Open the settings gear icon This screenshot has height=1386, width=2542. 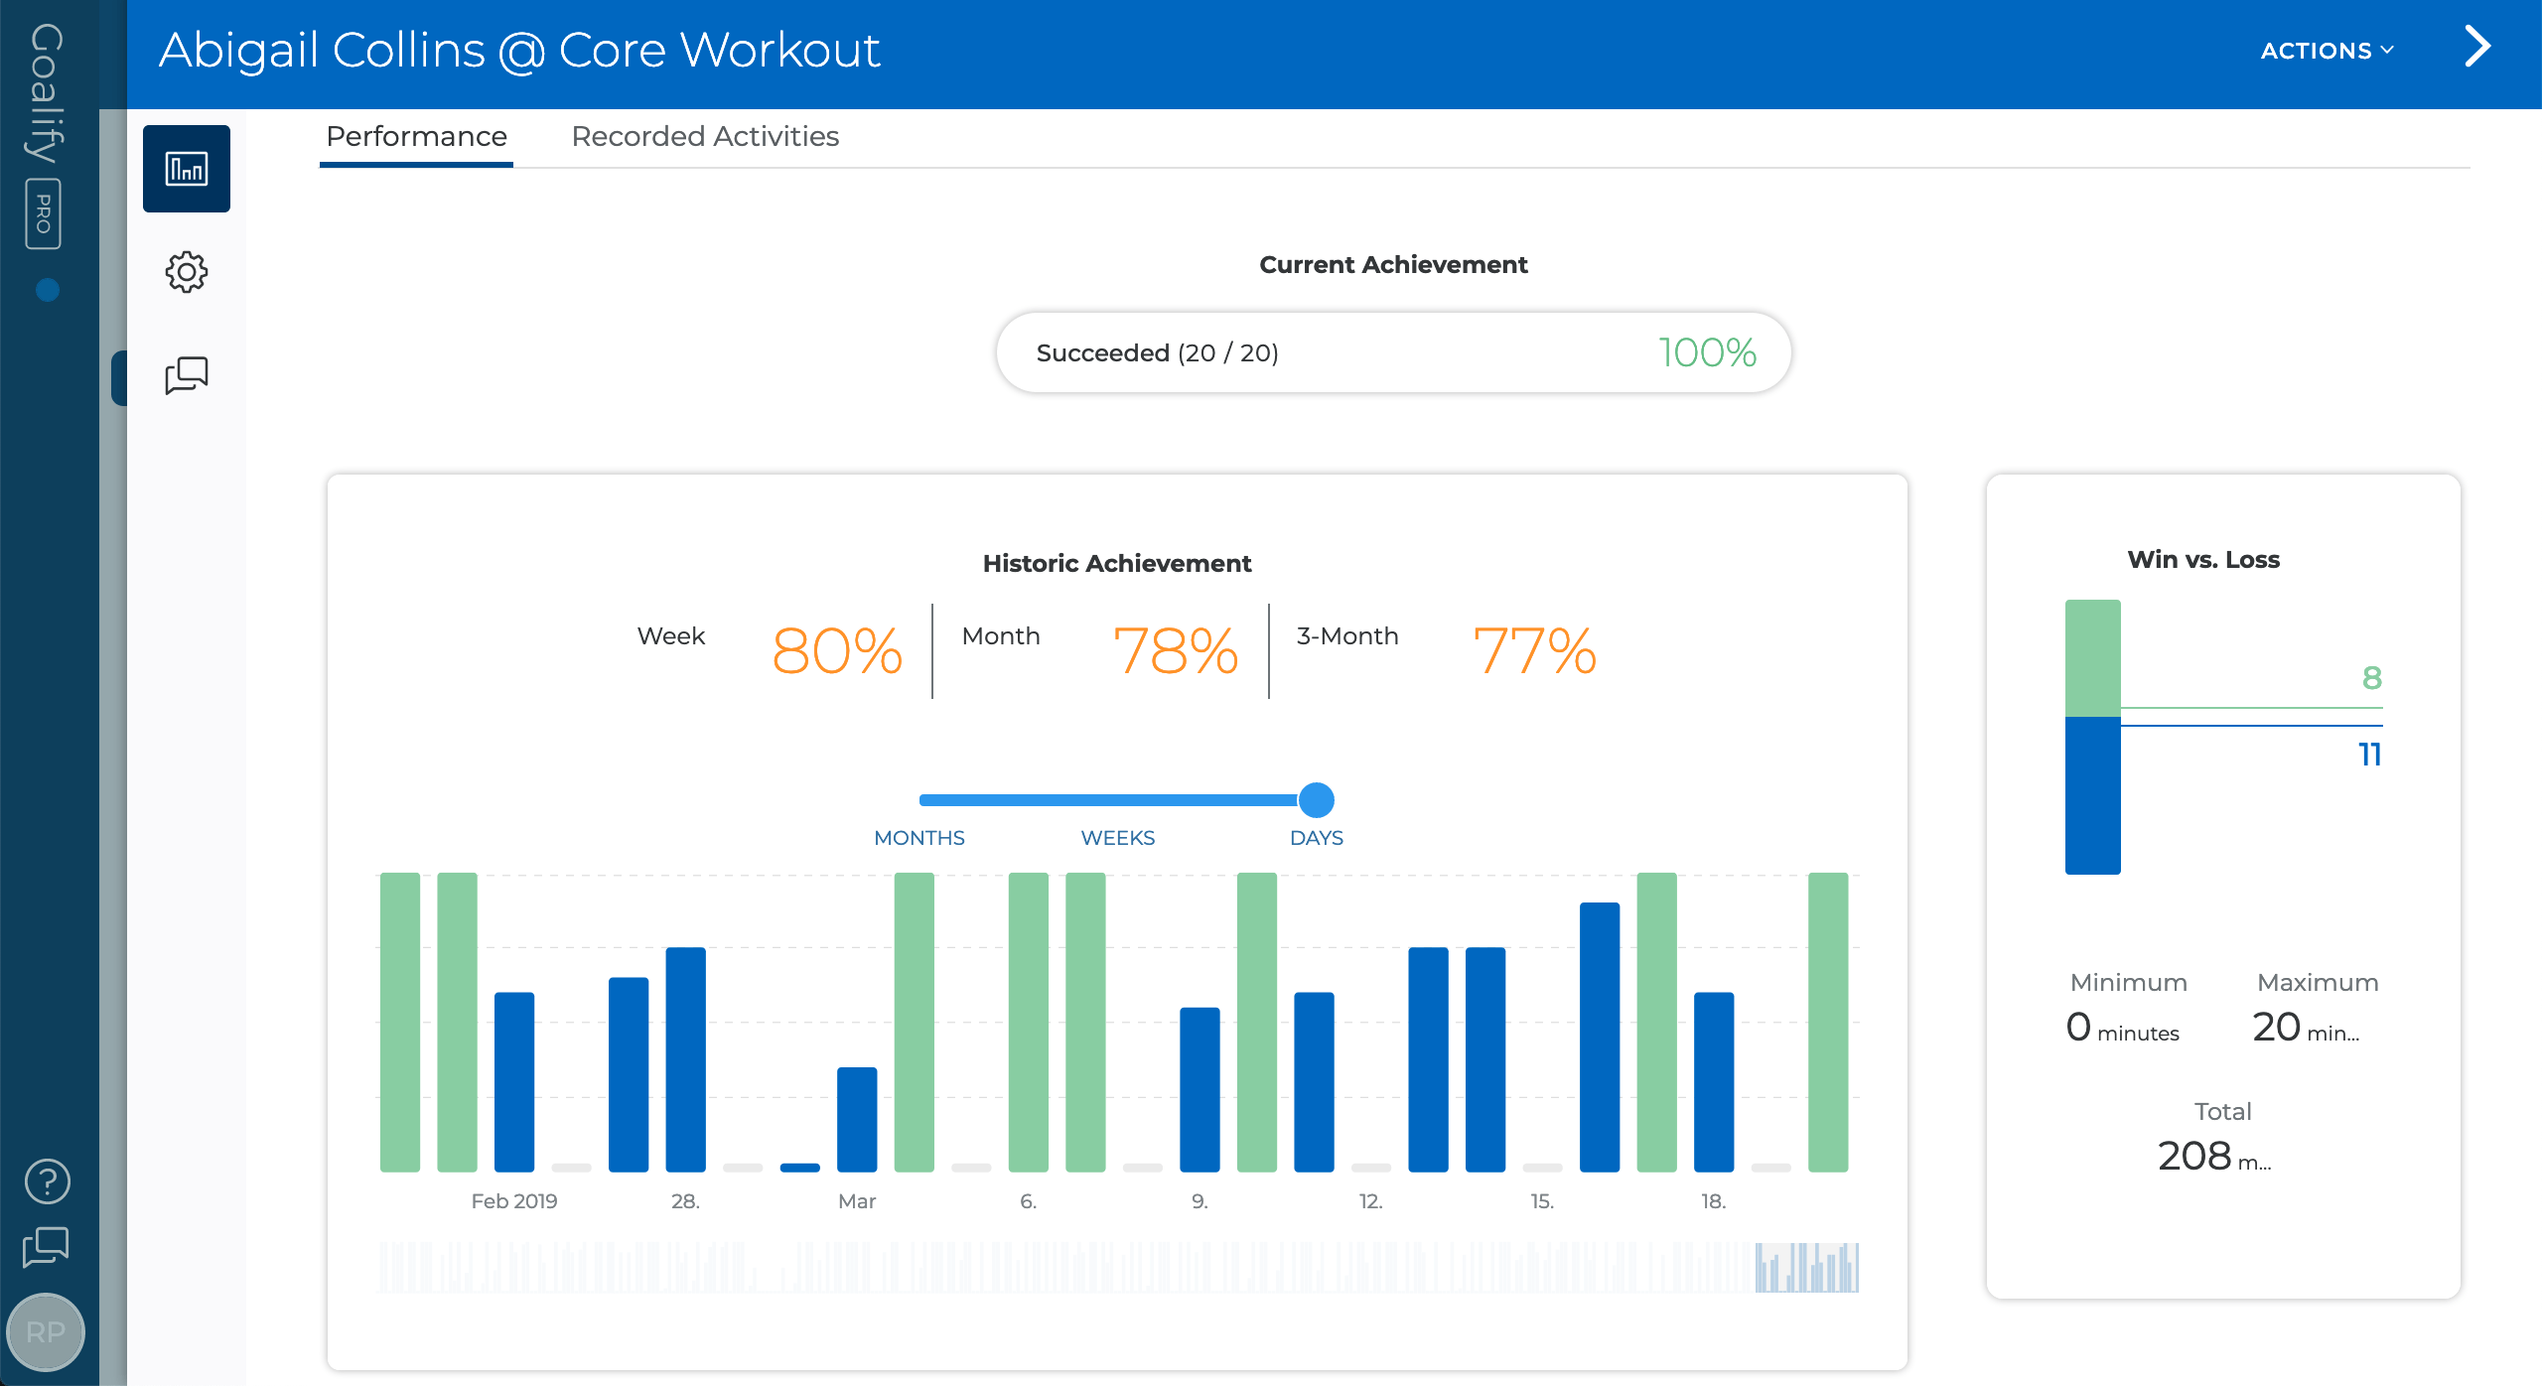[186, 272]
